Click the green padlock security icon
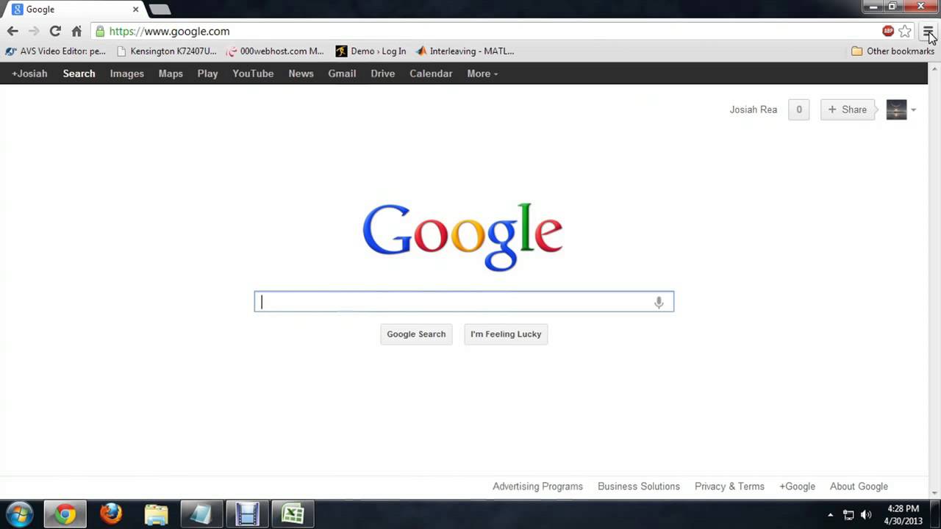The height and width of the screenshot is (529, 941). (100, 31)
